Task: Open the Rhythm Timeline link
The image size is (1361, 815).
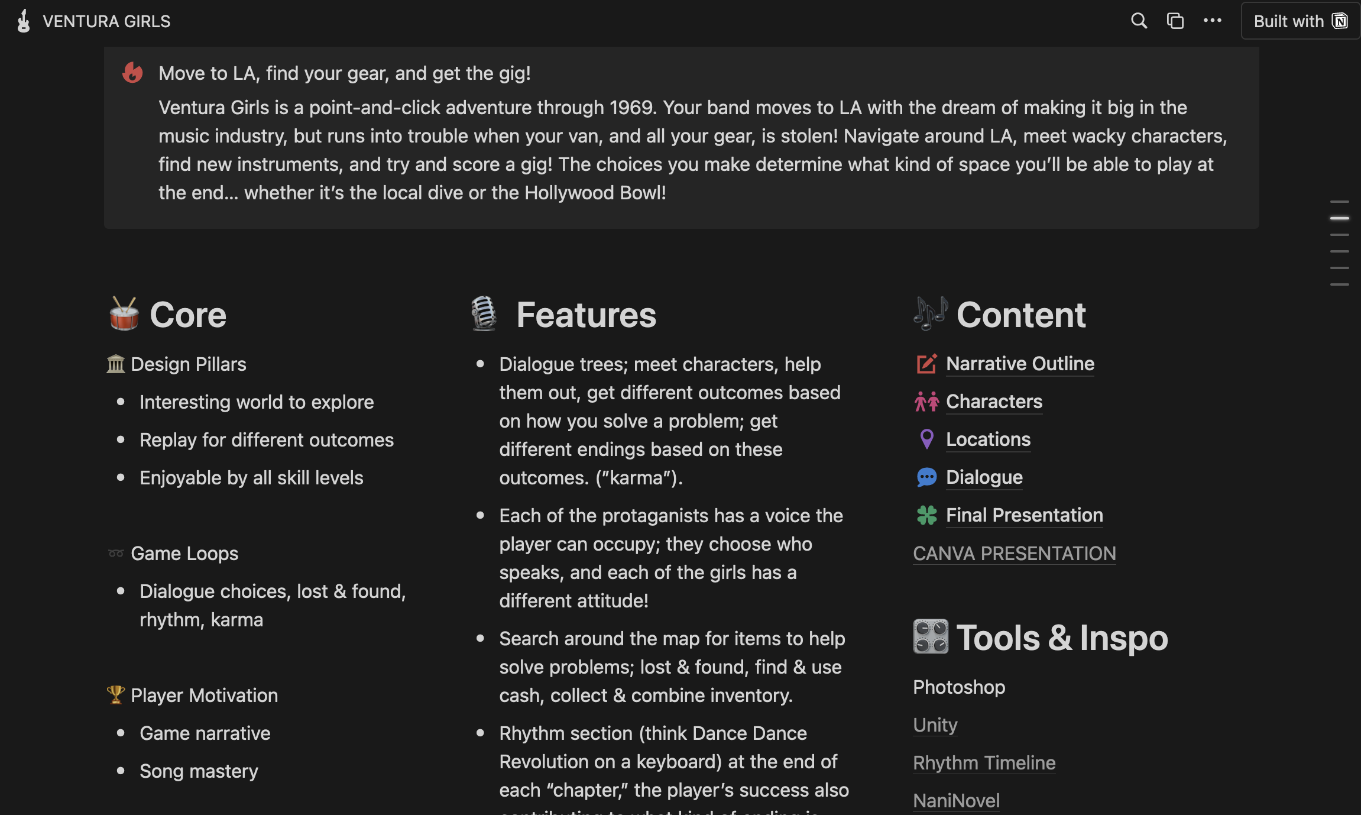Action: (x=984, y=763)
